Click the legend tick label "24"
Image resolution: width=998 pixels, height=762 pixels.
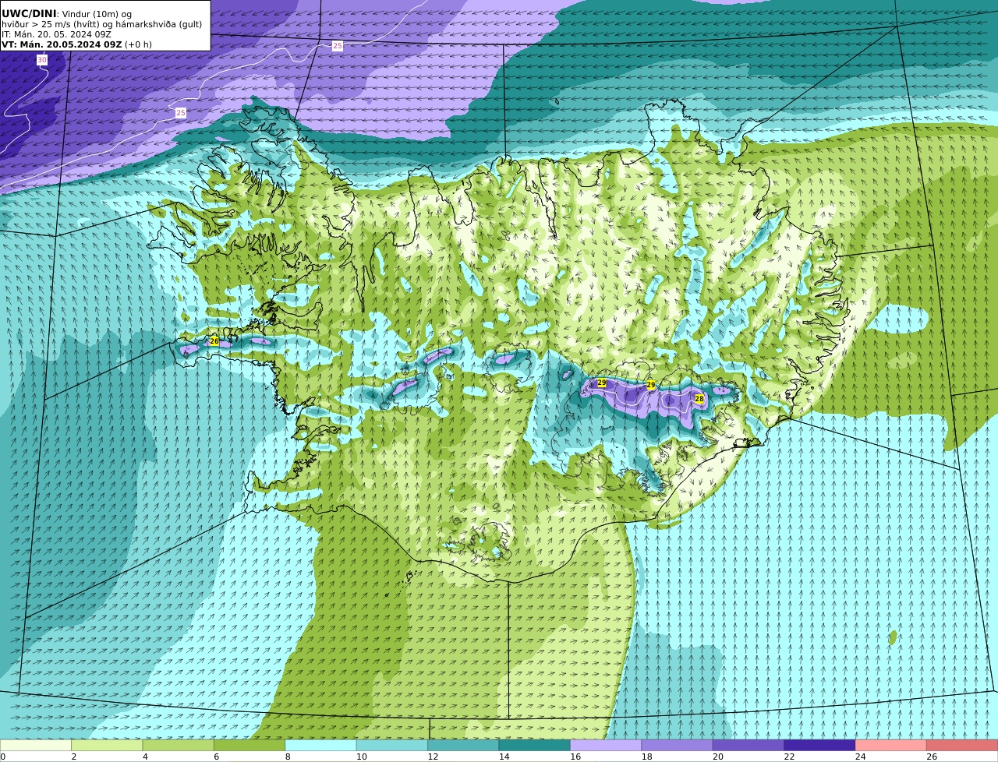click(x=861, y=757)
